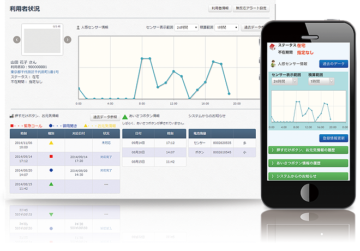Click the 電池残量 column header
Screen dimensions: 360x251
(x=200, y=134)
